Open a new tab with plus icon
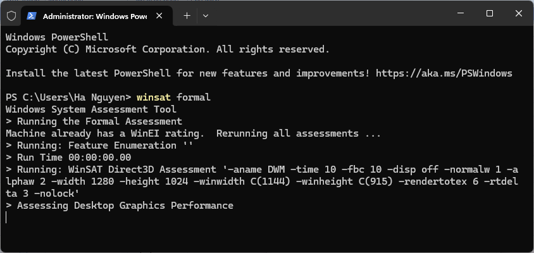Screen dimensions: 534x253 (x=187, y=15)
